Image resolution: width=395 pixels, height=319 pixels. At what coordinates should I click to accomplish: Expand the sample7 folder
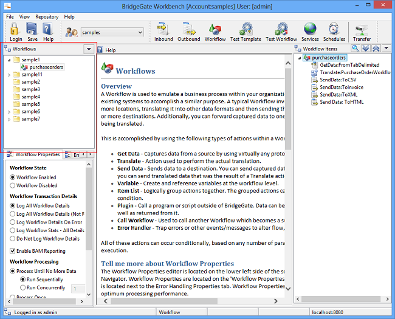tap(9, 120)
